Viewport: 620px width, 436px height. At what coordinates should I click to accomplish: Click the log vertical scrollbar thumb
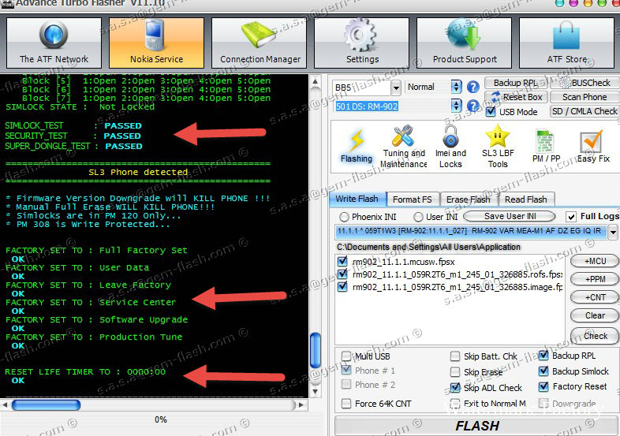click(x=316, y=351)
